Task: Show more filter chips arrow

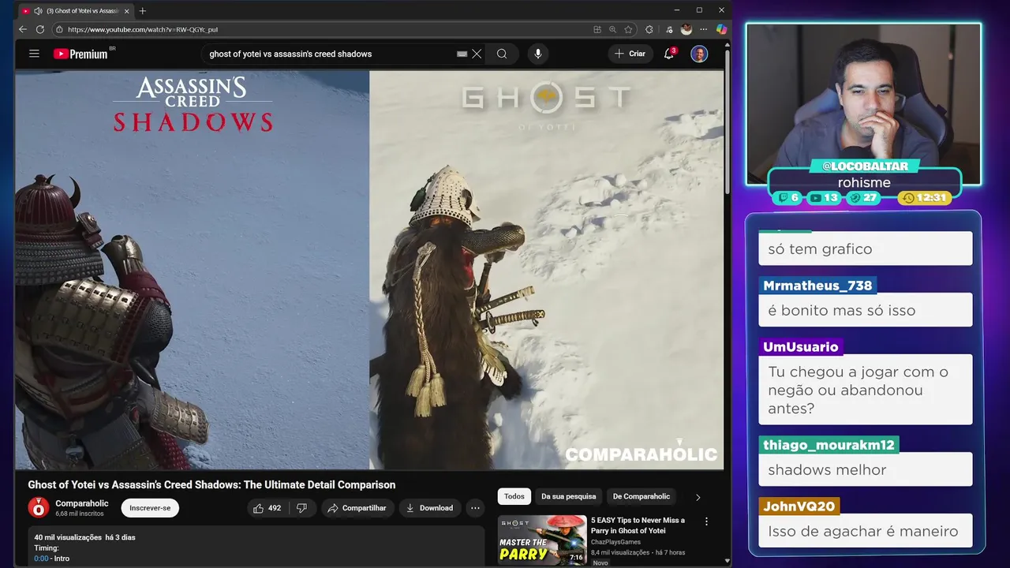Action: 698,497
